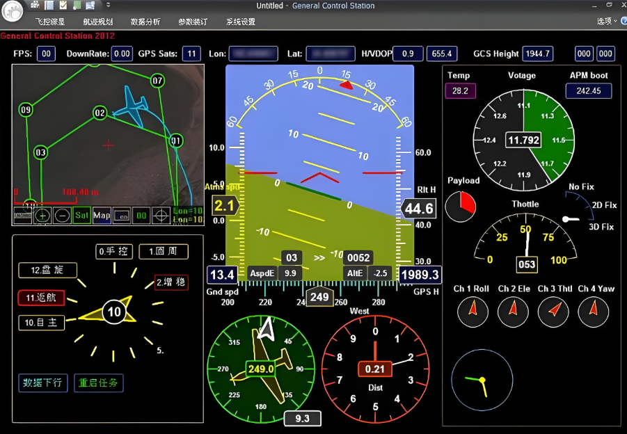Image resolution: width=627 pixels, height=434 pixels.
Task: Click the 数据下行 button
Action: (43, 383)
